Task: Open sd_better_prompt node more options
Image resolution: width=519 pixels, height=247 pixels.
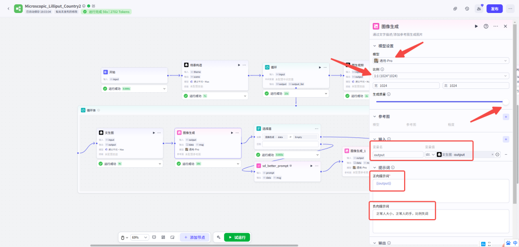Action: (316, 166)
